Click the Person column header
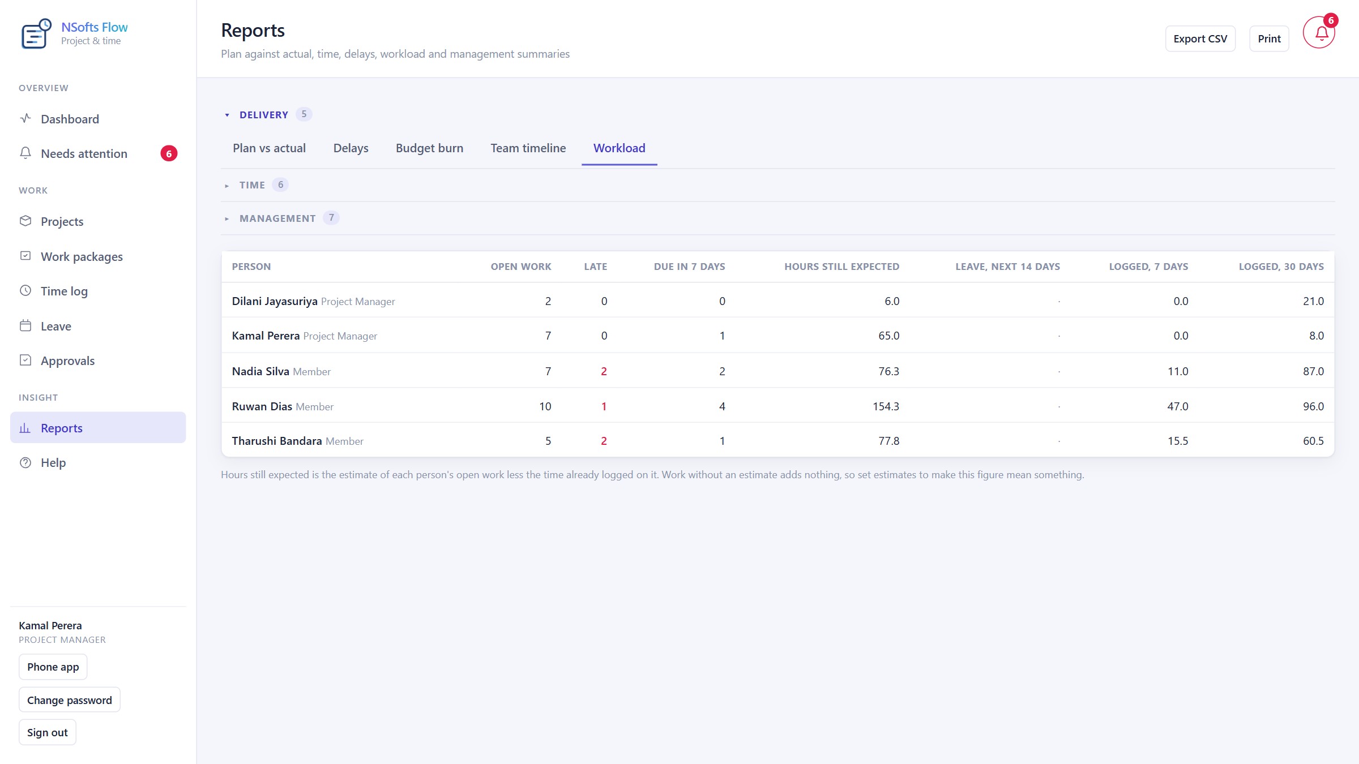 (x=251, y=267)
